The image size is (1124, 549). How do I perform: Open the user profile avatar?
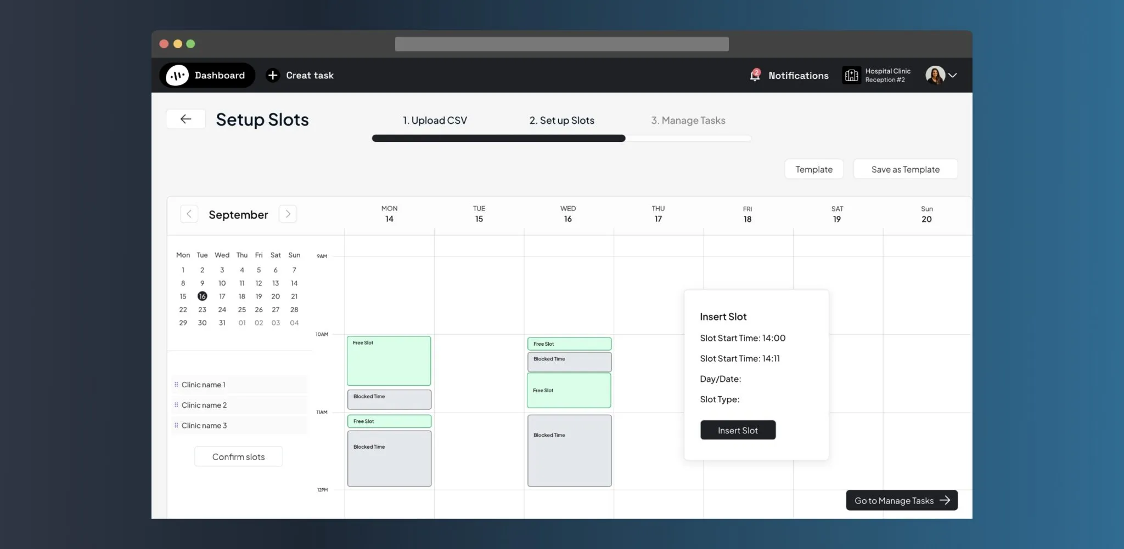point(935,75)
